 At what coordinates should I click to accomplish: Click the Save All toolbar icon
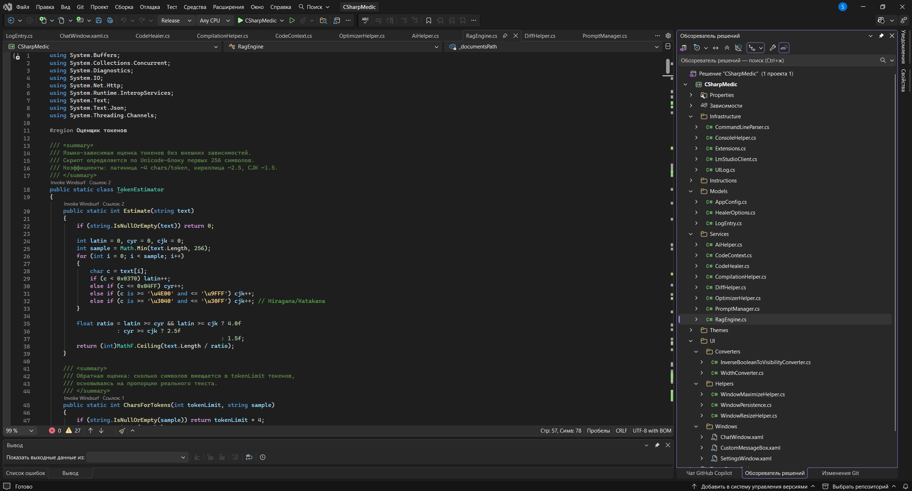[x=110, y=21]
